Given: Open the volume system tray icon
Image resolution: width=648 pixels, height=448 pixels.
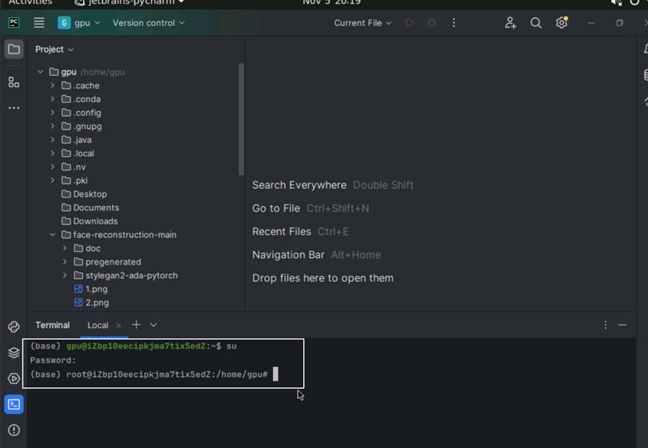Looking at the screenshot, I should [616, 2].
